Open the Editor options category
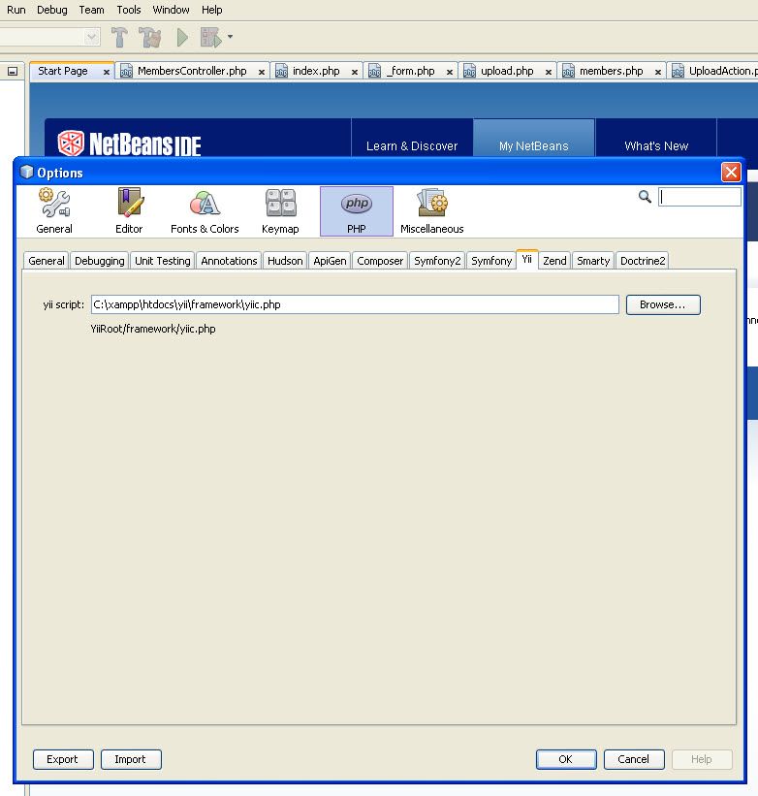758x796 pixels. (x=129, y=211)
